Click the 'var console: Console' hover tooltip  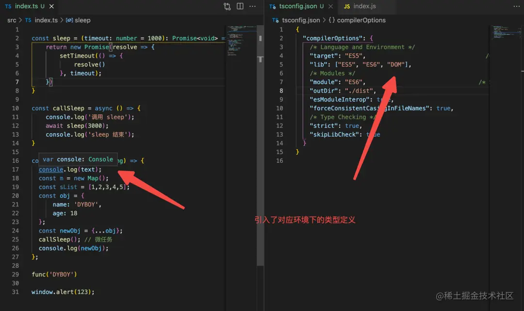coord(78,159)
